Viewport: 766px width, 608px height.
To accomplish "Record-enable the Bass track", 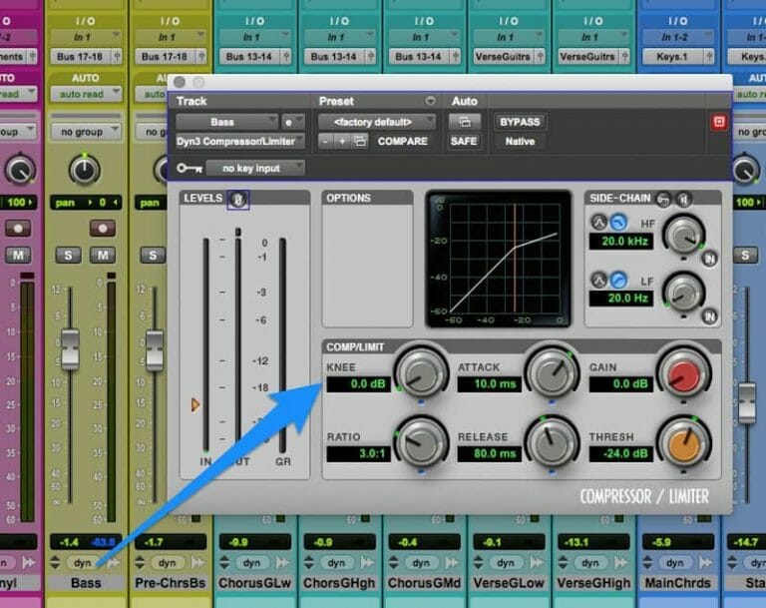I will pos(103,228).
